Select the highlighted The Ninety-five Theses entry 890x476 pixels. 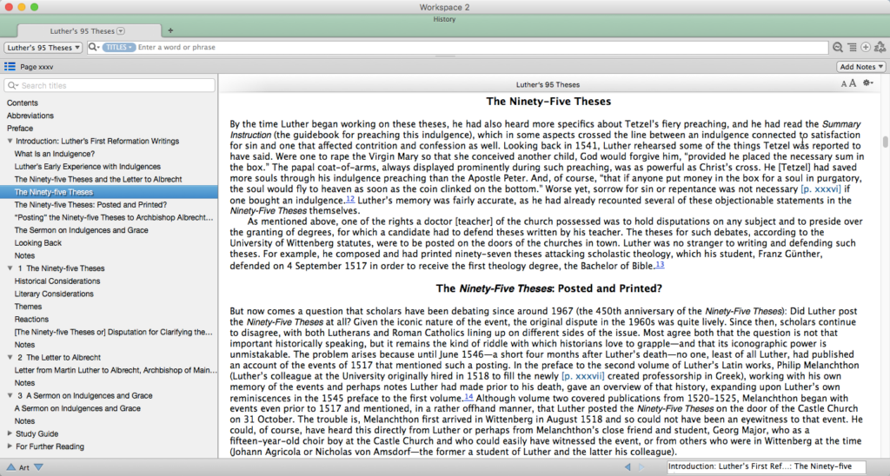pyautogui.click(x=109, y=192)
